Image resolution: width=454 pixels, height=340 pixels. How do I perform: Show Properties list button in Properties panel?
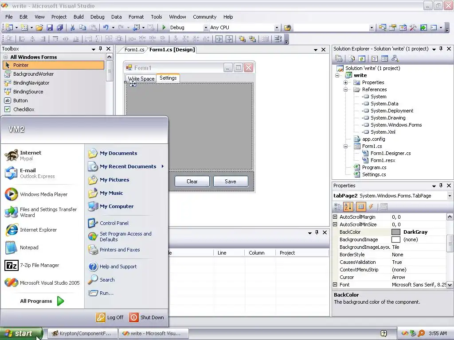361,206
